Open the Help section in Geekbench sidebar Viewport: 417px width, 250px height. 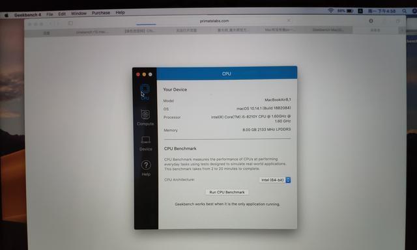coord(146,168)
